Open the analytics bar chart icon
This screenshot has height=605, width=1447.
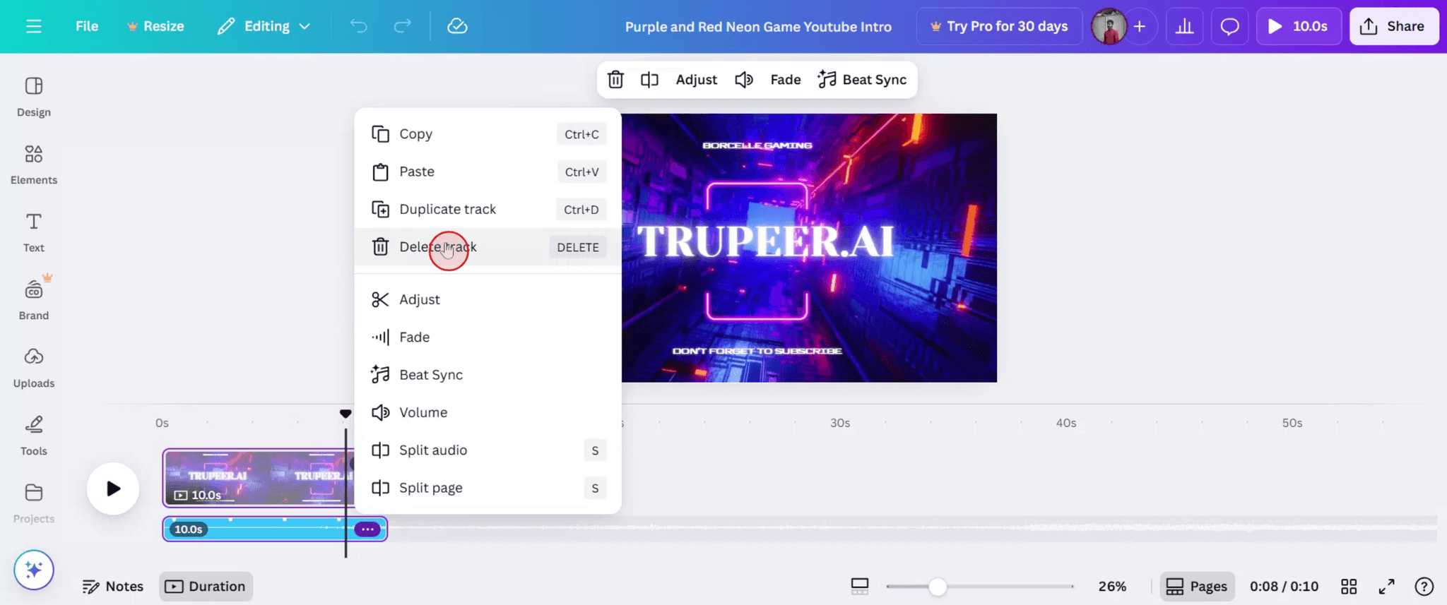1185,26
